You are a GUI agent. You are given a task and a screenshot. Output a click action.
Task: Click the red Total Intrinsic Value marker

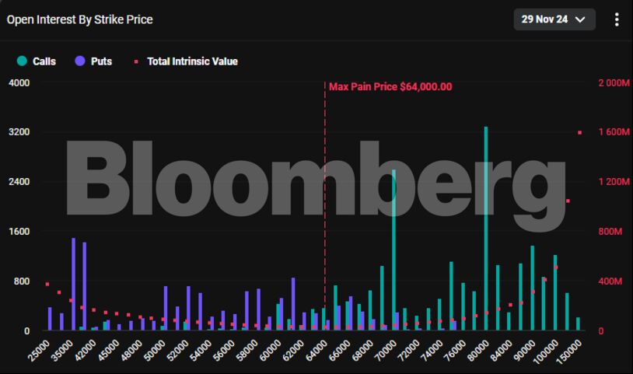point(136,61)
